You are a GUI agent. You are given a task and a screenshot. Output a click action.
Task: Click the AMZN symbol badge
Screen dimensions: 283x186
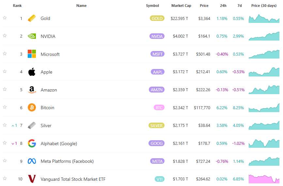[156, 90]
